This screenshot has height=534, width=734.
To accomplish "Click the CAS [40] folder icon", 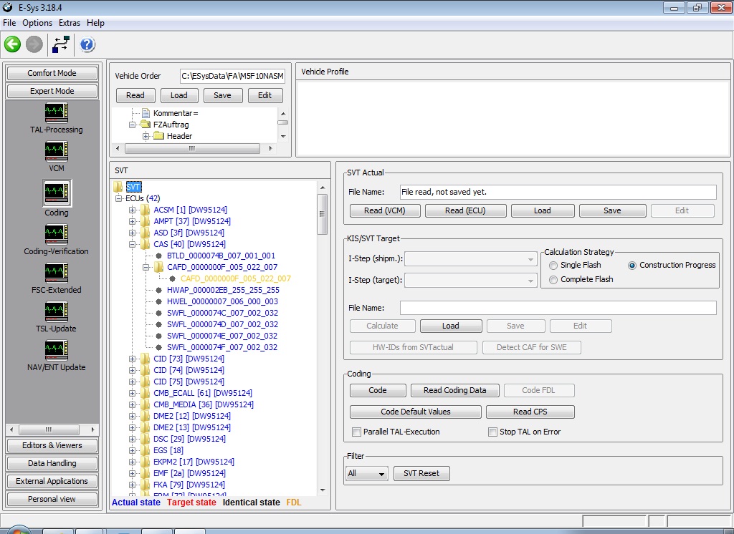I will point(145,244).
